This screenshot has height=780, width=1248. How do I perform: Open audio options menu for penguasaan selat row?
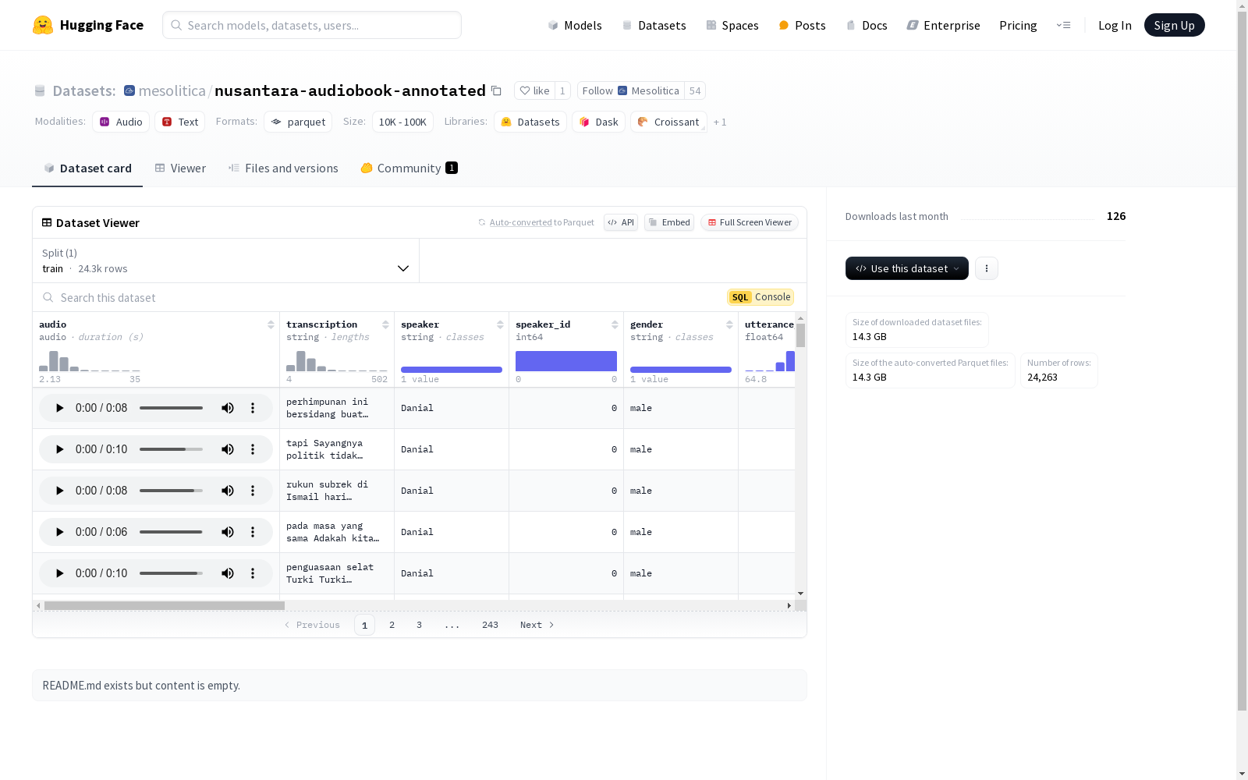click(253, 573)
